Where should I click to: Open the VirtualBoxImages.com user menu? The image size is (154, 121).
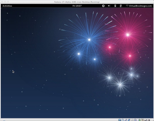click(x=140, y=6)
